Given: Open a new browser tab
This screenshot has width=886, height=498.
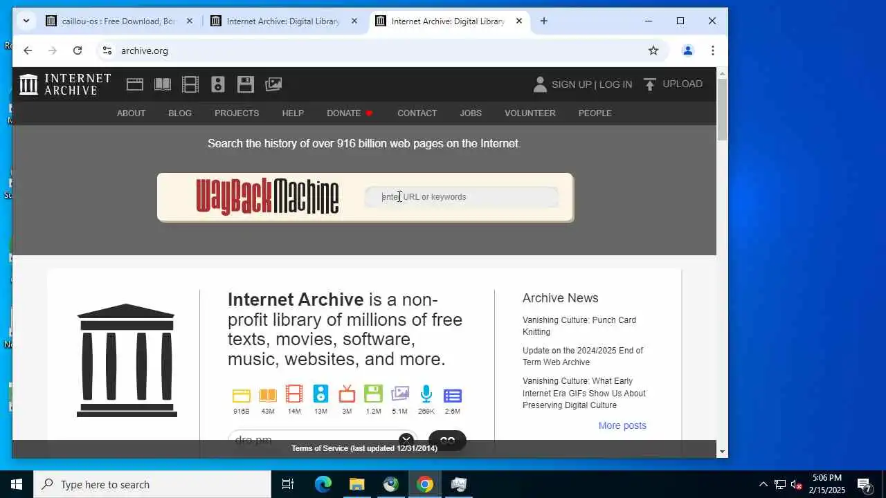Looking at the screenshot, I should point(544,21).
